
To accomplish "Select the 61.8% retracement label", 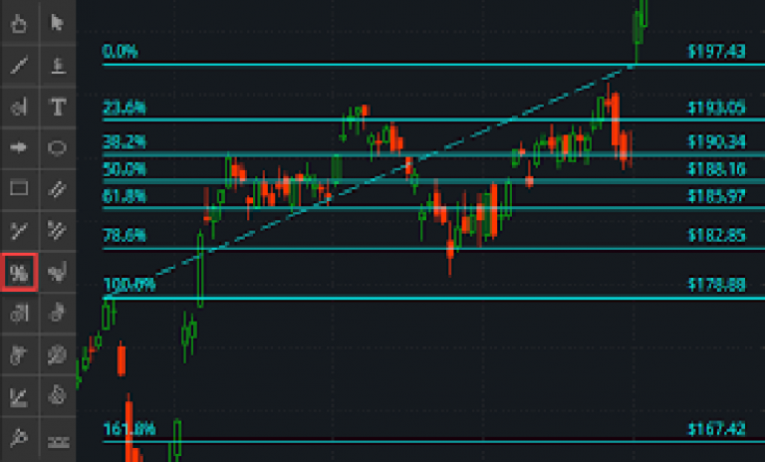I will [124, 196].
